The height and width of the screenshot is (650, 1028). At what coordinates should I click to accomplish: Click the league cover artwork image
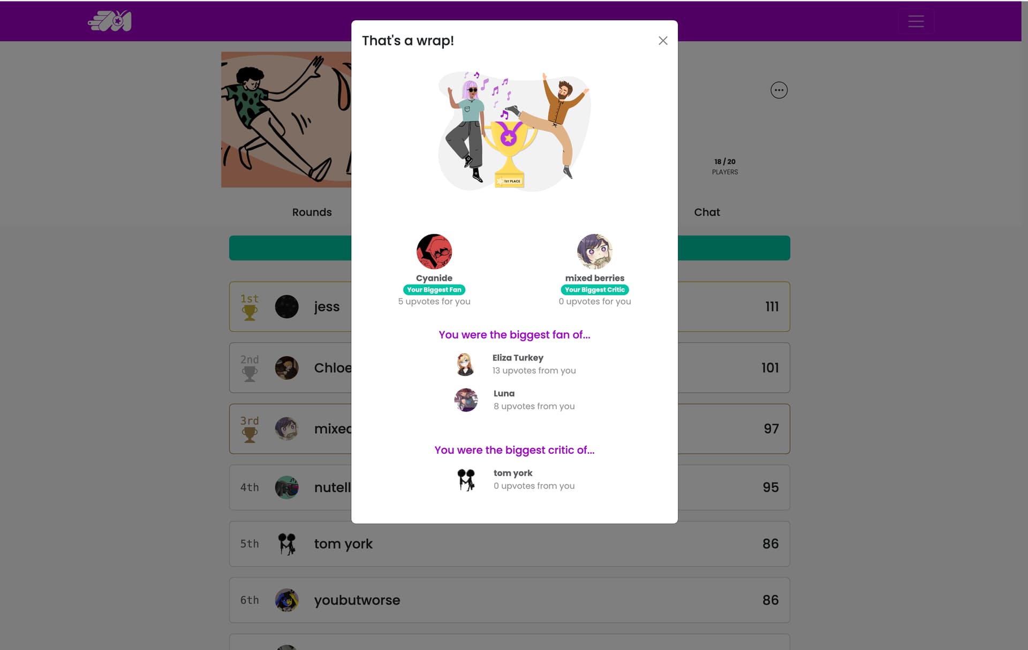(x=286, y=120)
